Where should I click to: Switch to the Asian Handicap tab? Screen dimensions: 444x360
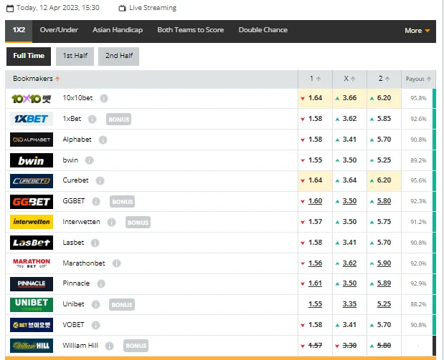click(x=118, y=30)
